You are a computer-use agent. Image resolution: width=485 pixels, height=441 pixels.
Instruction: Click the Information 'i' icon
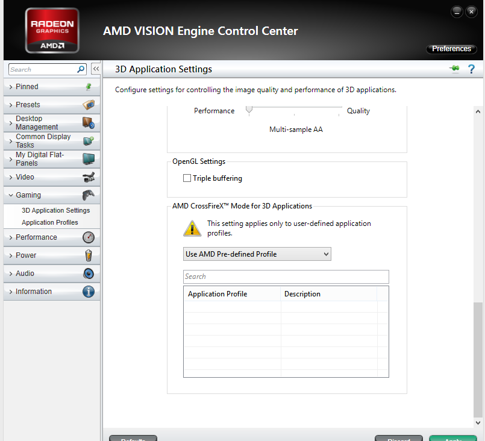coord(89,292)
